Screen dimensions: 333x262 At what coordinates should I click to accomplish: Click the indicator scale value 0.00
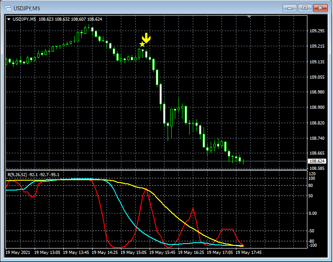[x=313, y=213]
